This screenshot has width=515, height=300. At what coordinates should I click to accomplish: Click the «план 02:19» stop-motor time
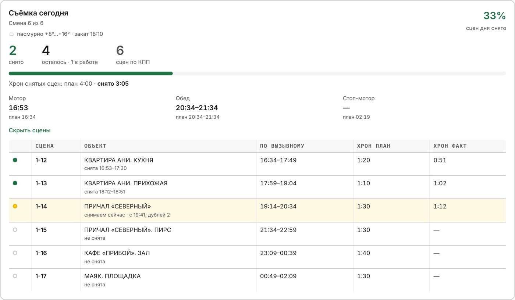click(356, 117)
